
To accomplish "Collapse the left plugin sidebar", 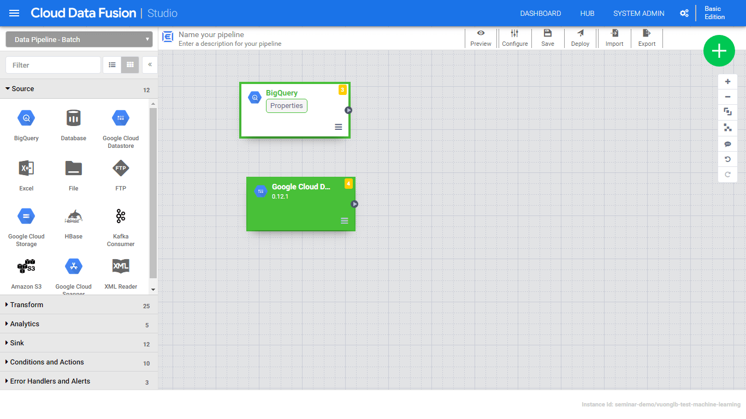I will tap(150, 65).
